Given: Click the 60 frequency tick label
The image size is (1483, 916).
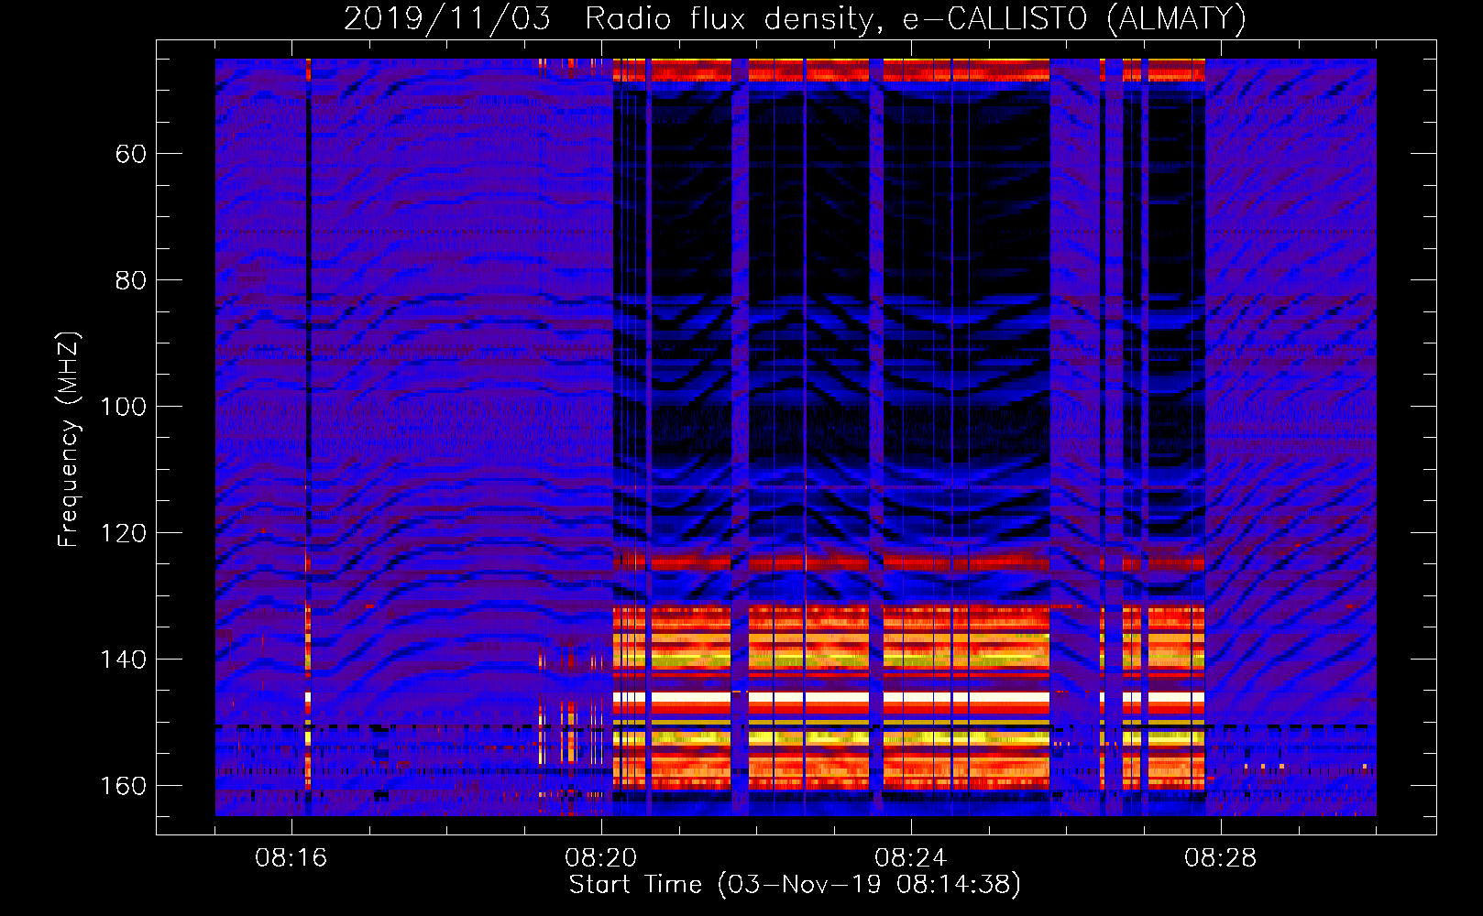Looking at the screenshot, I should click(131, 154).
